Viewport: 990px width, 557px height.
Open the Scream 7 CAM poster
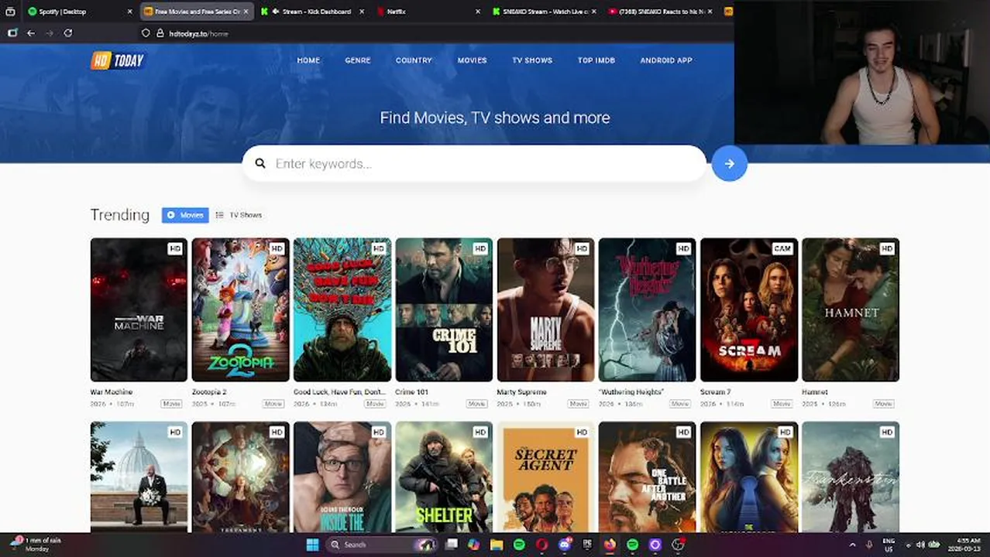click(x=749, y=309)
